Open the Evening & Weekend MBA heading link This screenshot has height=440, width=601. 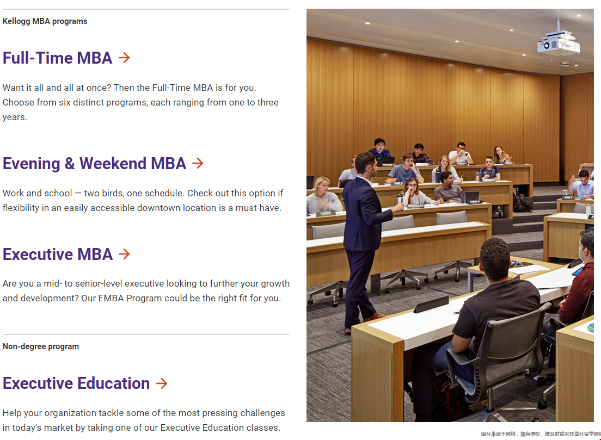[x=94, y=164]
